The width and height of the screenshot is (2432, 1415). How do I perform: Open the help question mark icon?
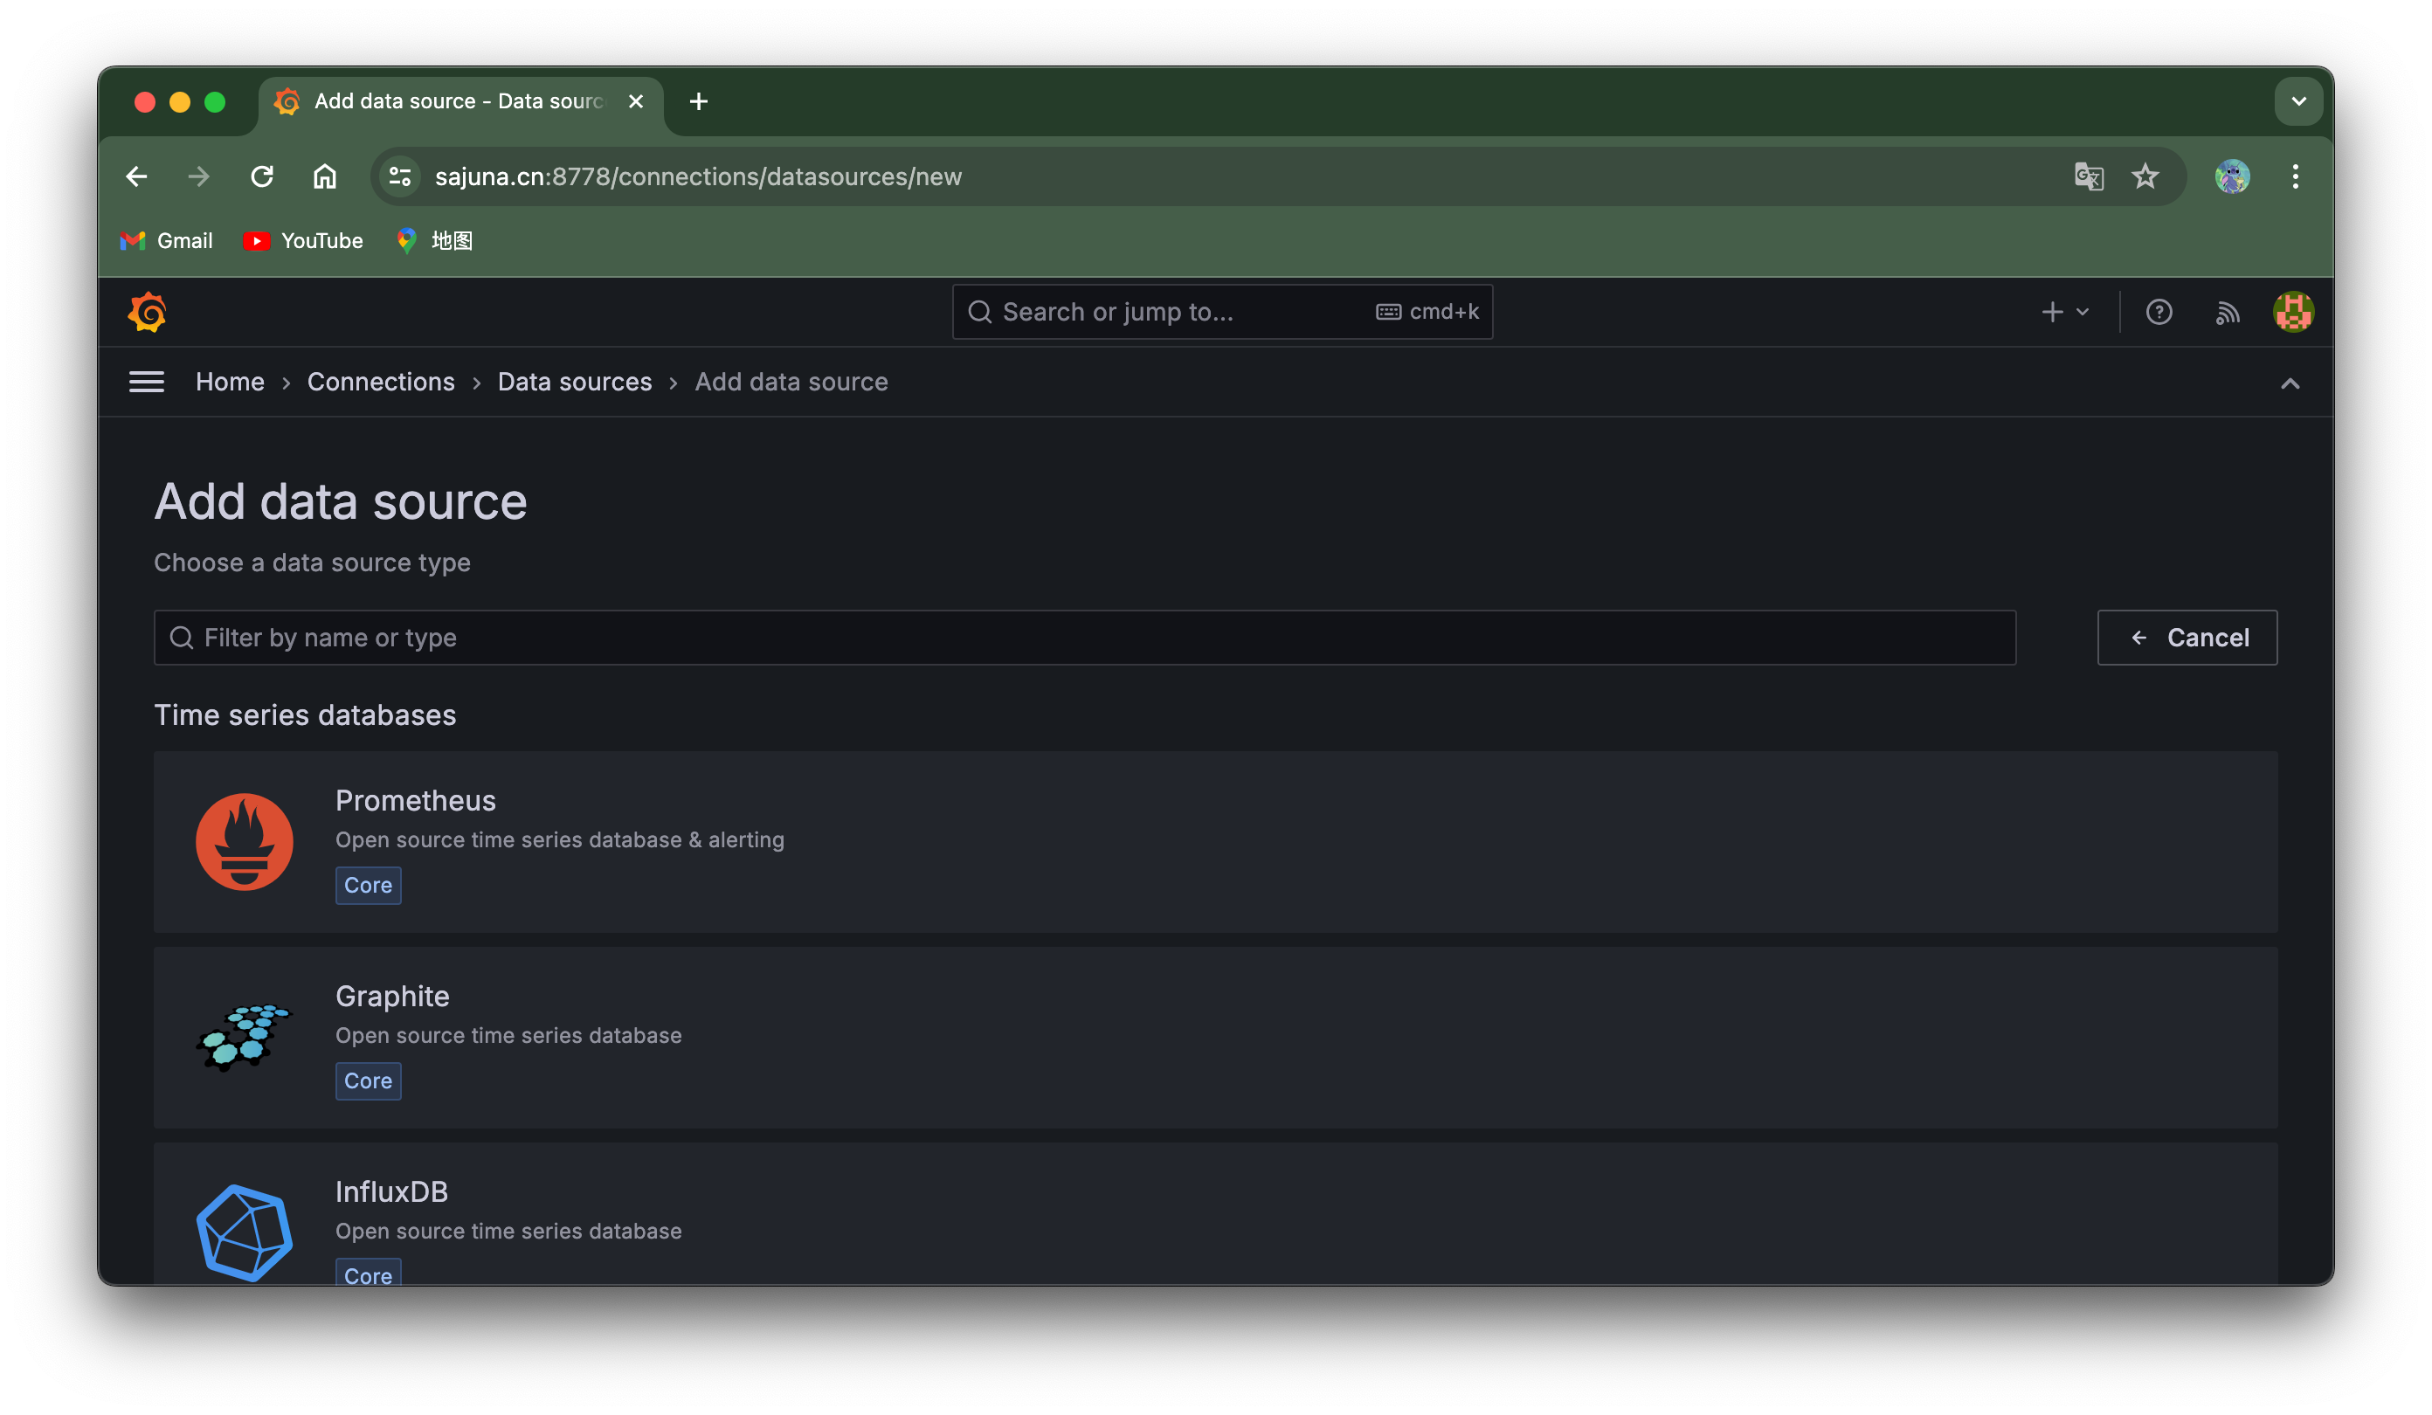point(2159,312)
